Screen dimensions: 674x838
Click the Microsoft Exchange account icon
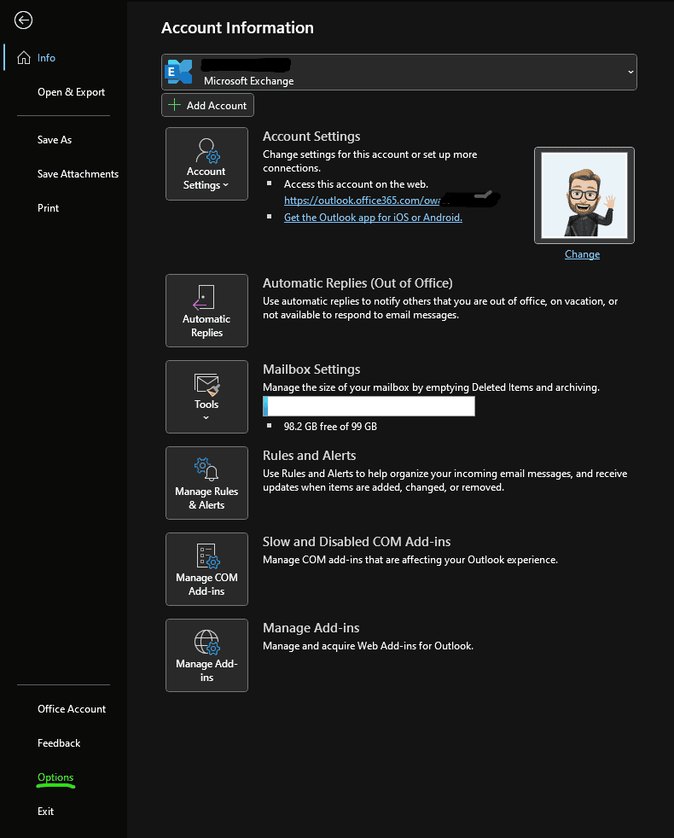pyautogui.click(x=178, y=72)
